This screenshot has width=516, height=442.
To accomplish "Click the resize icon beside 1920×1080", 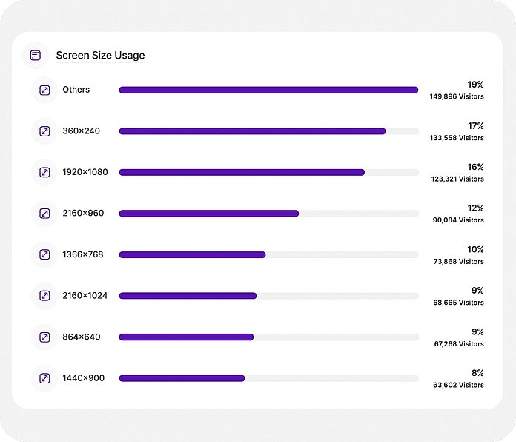I will pyautogui.click(x=44, y=172).
